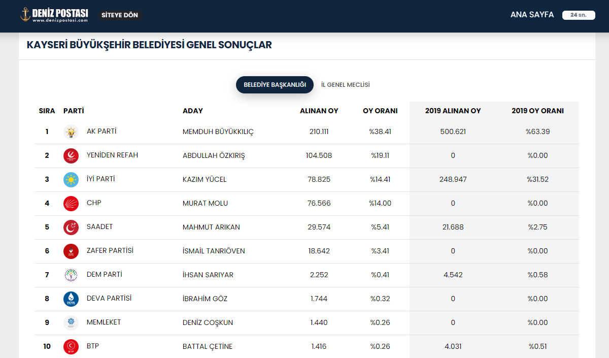The width and height of the screenshot is (609, 358).
Task: Click the DEM Parti name text
Action: click(105, 274)
